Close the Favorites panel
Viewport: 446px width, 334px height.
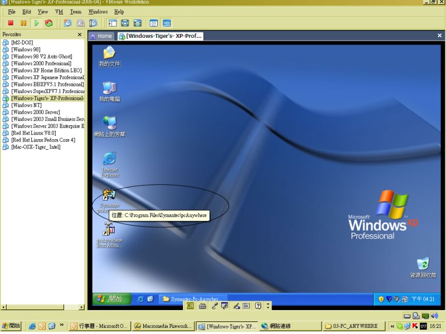(x=80, y=35)
